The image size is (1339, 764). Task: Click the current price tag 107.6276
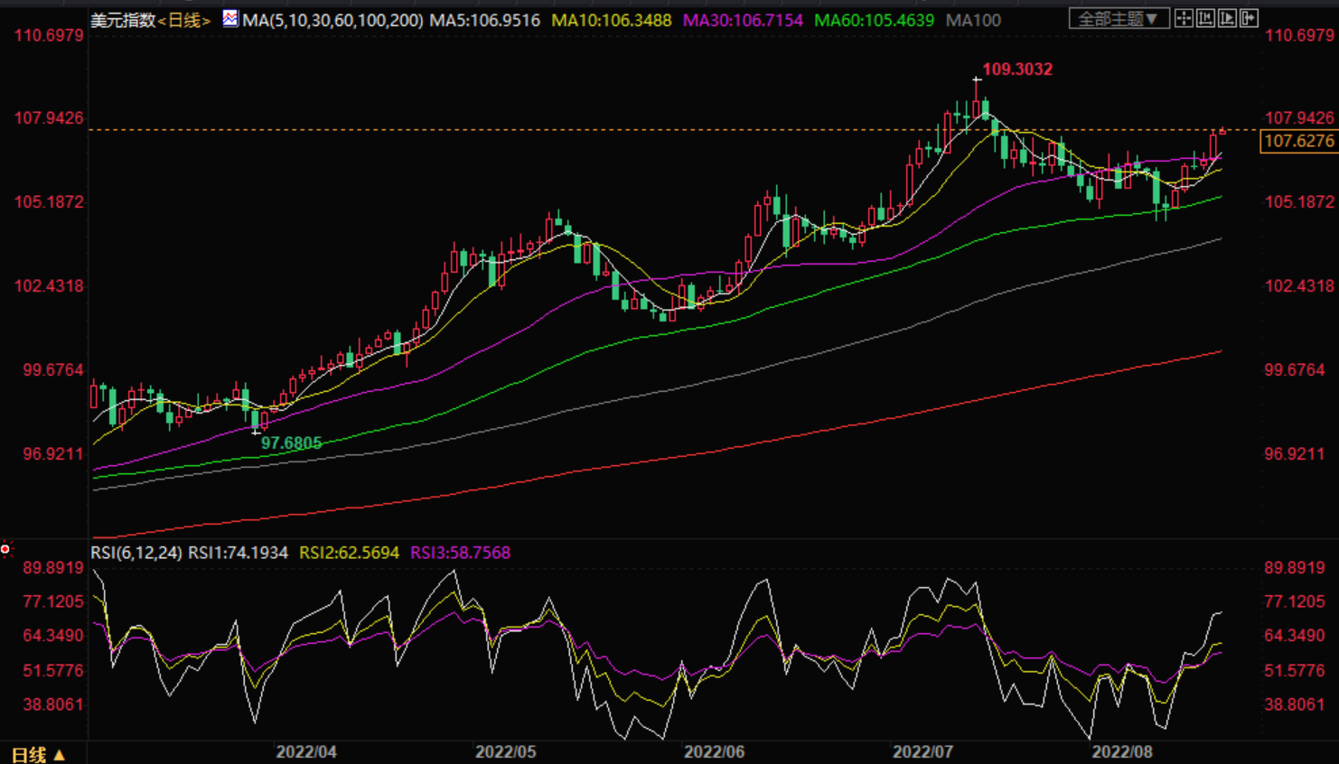1298,141
